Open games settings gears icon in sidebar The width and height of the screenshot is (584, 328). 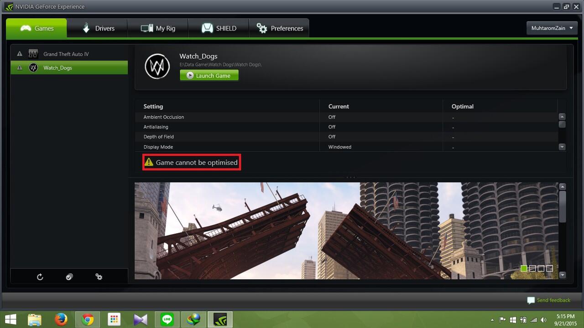pos(99,277)
